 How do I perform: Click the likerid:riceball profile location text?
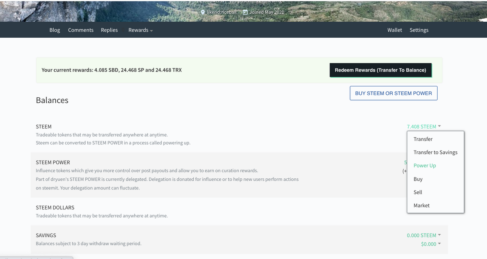221,12
